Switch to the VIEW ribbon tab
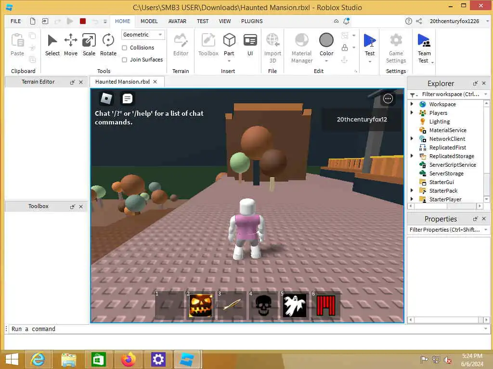The width and height of the screenshot is (493, 369). (x=225, y=21)
